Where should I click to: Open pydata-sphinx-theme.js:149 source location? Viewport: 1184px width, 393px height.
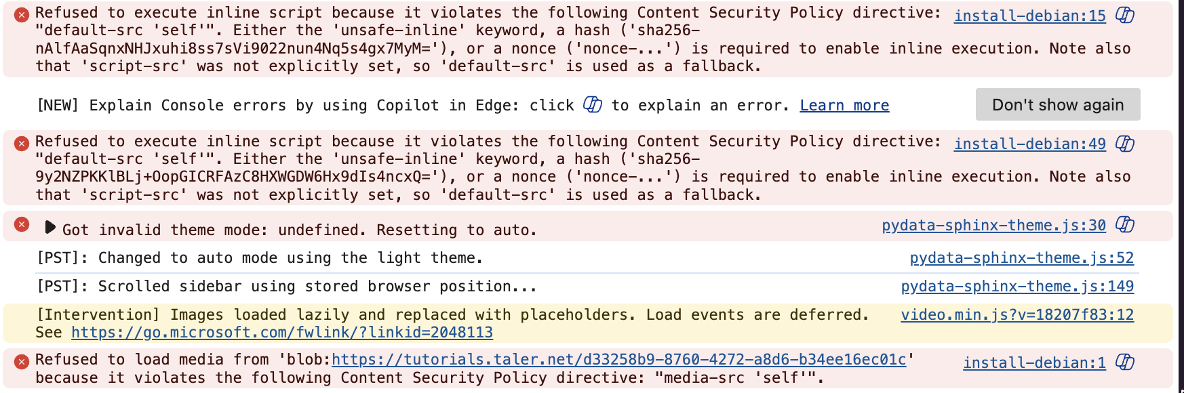click(1017, 287)
